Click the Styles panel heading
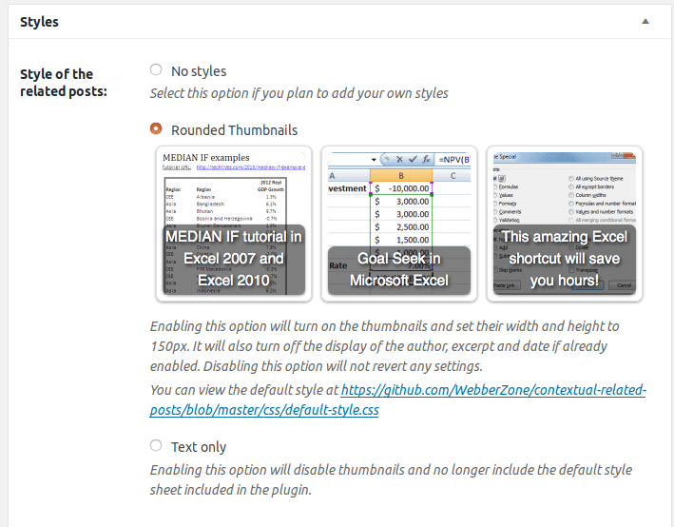The width and height of the screenshot is (674, 527). [x=39, y=22]
